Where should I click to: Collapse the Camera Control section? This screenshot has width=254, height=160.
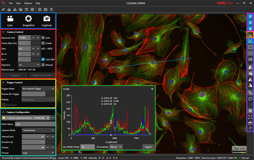[3, 32]
